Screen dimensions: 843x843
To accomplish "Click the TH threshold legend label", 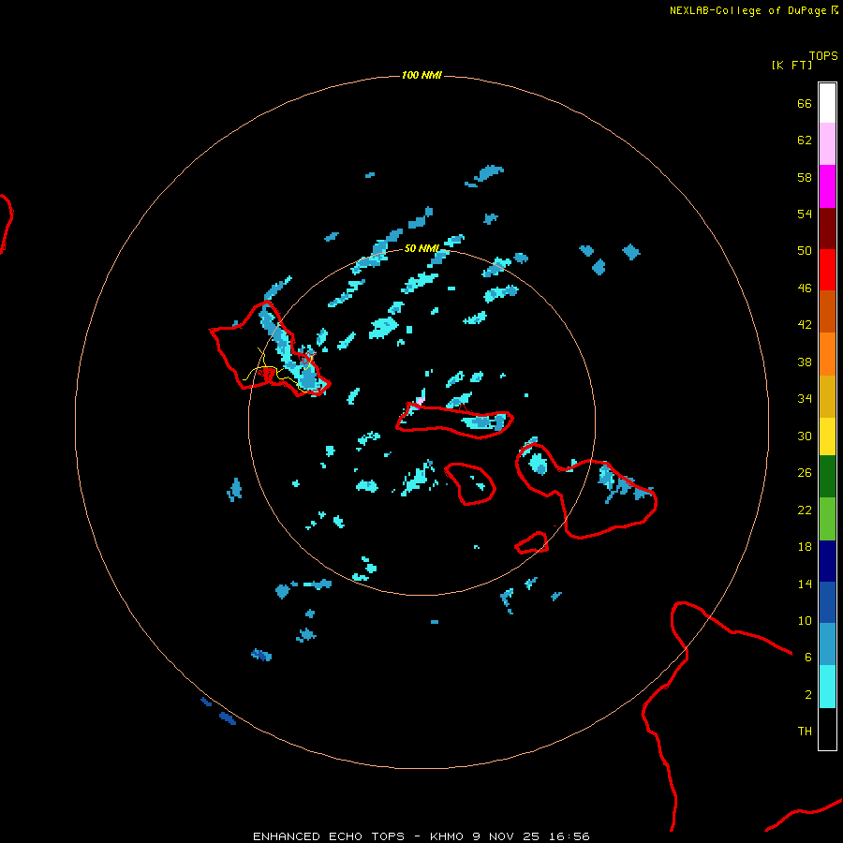I will coord(805,731).
